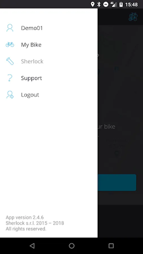This screenshot has width=143, height=254.
Task: Tap the user profile icon beside Demo01
Action: [10, 28]
